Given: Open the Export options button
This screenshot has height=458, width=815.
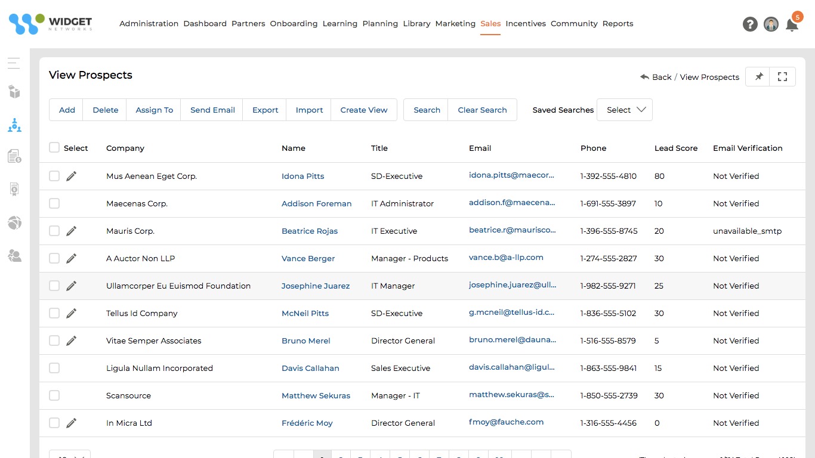Looking at the screenshot, I should click(x=265, y=110).
